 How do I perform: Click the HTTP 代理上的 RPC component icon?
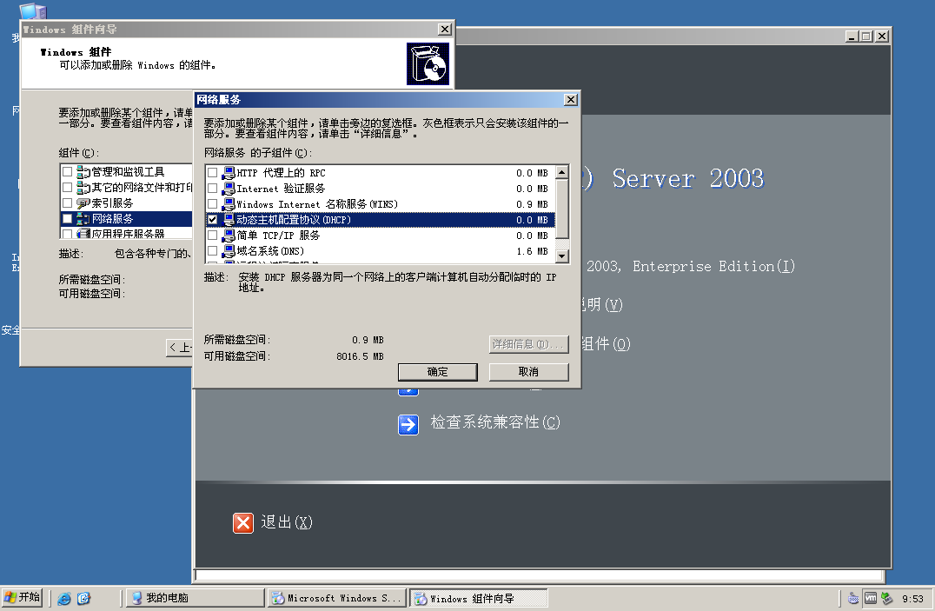tap(229, 173)
